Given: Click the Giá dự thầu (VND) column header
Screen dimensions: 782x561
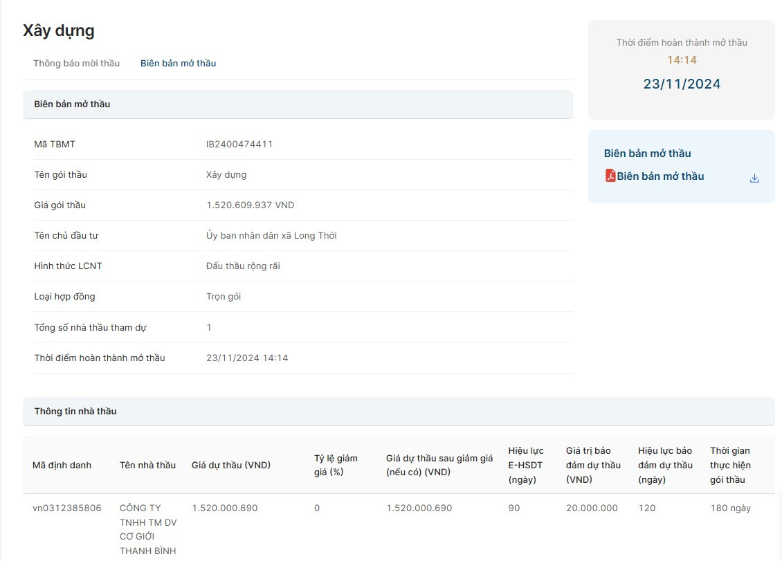Looking at the screenshot, I should point(231,465).
